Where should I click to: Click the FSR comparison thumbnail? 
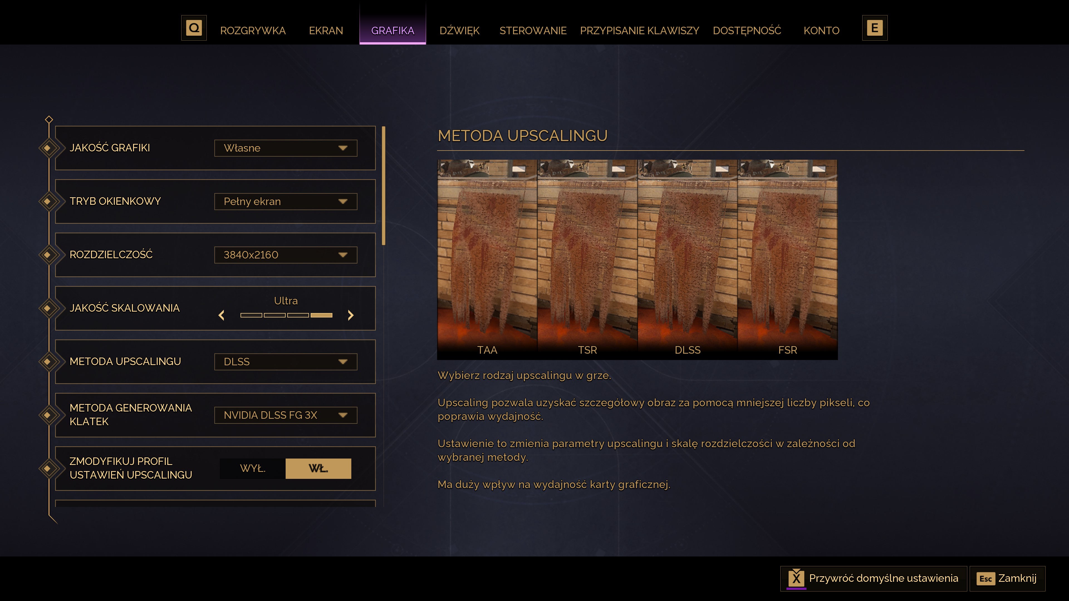point(788,259)
